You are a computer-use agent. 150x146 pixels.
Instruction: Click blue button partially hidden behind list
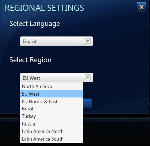point(87,104)
